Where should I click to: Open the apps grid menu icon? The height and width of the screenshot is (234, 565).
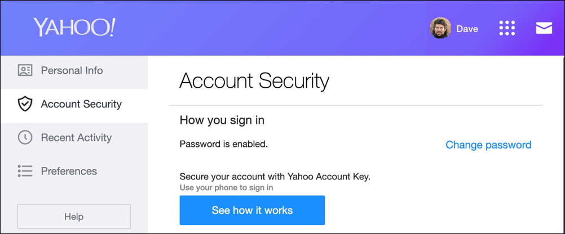click(507, 28)
